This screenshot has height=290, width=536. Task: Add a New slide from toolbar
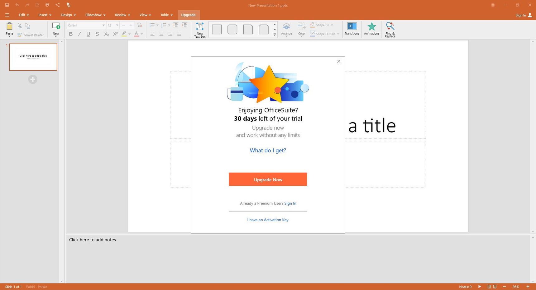(56, 29)
